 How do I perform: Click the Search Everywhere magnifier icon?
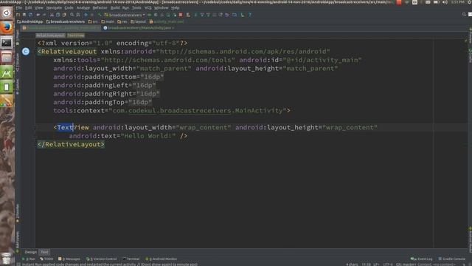coord(464,15)
